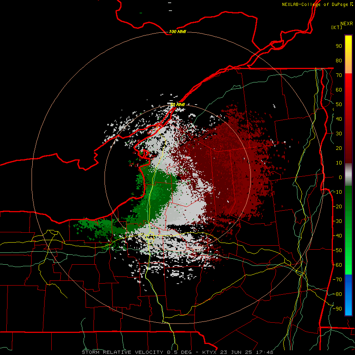
Task: Click the 17:48 timestamp in the caption
Action: (265, 352)
